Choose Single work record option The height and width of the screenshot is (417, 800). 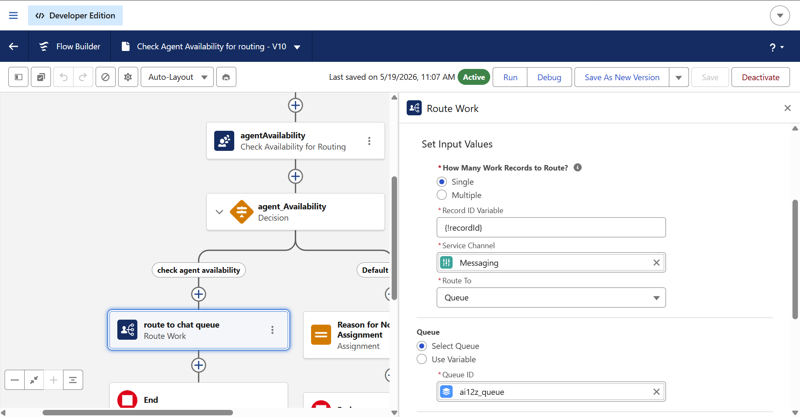[442, 182]
